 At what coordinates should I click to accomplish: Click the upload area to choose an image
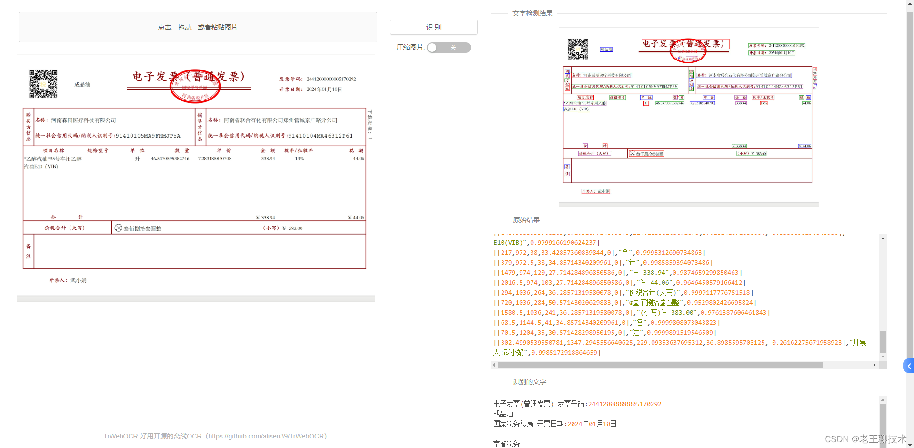pos(197,27)
